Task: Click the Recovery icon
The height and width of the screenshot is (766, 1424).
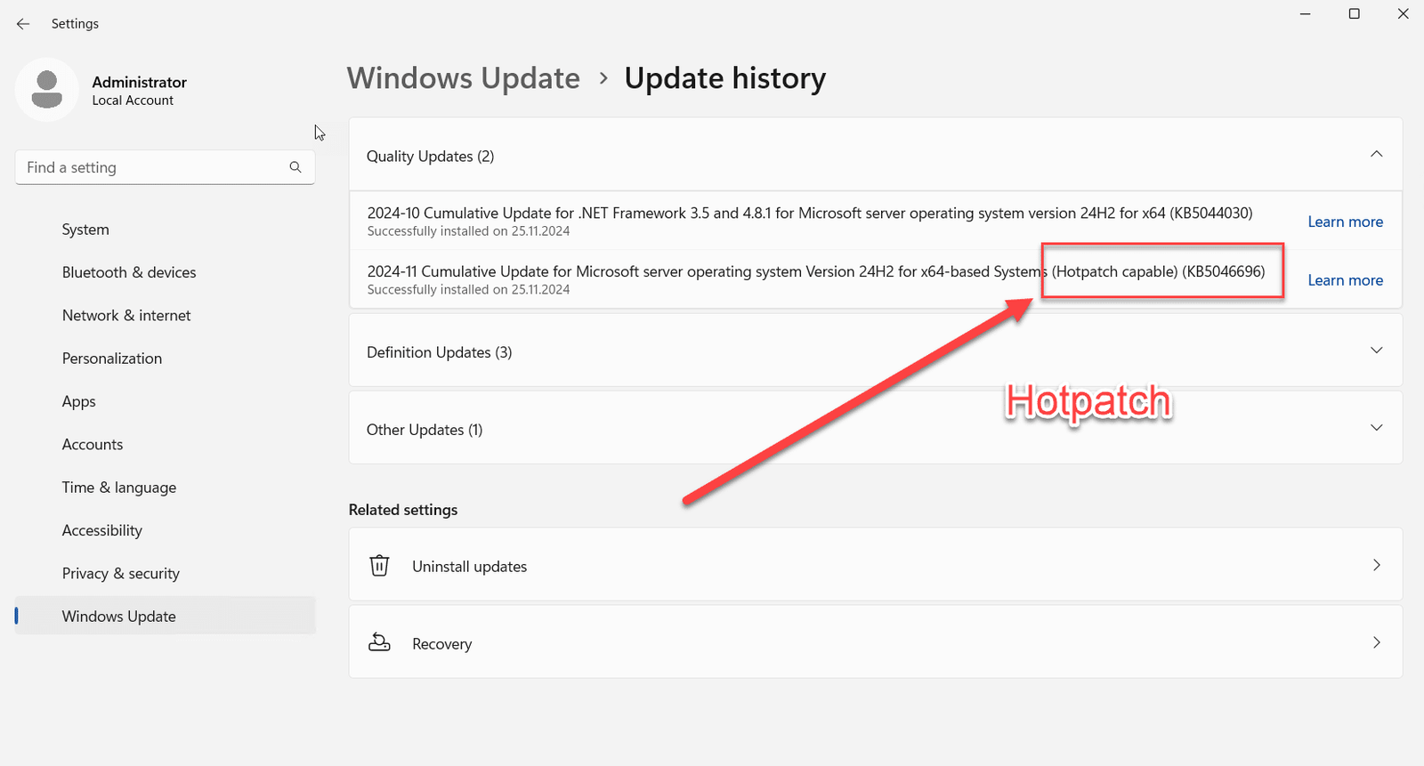Action: point(379,642)
